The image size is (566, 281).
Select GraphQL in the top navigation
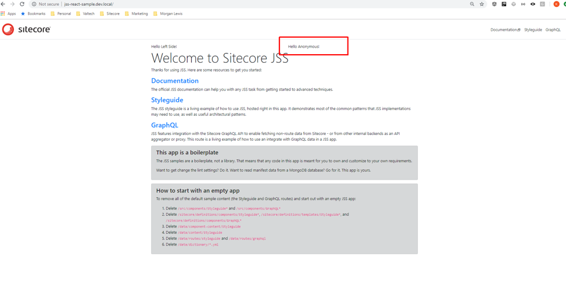tap(553, 30)
